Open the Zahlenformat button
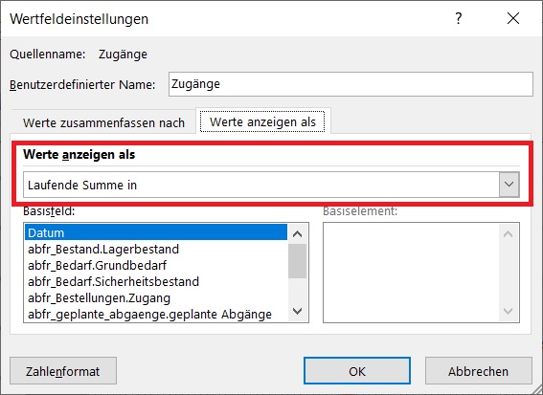This screenshot has width=543, height=395. 63,371
